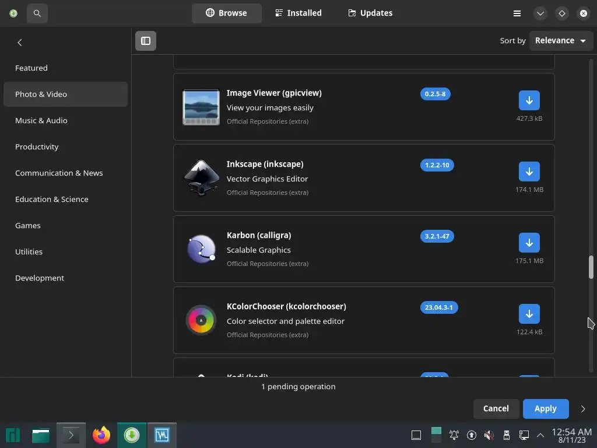Select Utilities category
The height and width of the screenshot is (448, 597).
point(65,252)
